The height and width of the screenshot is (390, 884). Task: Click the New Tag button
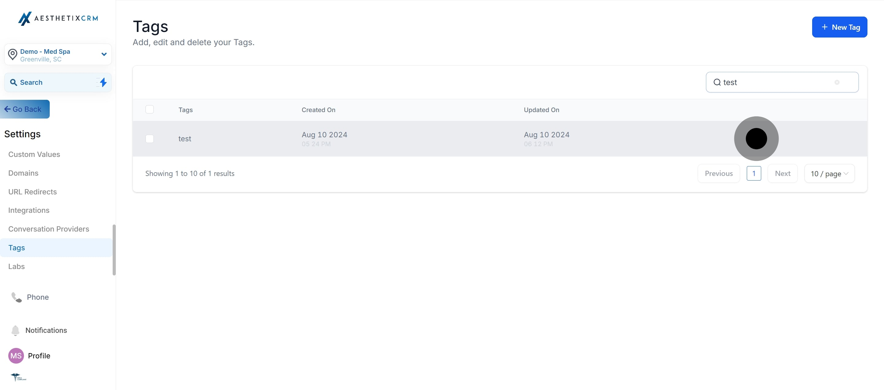pos(839,27)
